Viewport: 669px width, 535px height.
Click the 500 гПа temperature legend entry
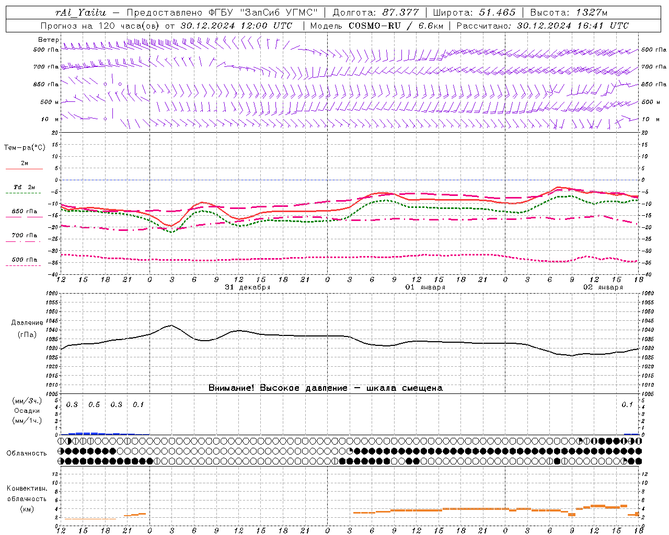(24, 260)
